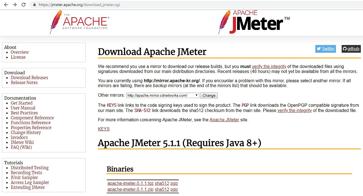Open JUnit Sampler tutorial

[24, 178]
